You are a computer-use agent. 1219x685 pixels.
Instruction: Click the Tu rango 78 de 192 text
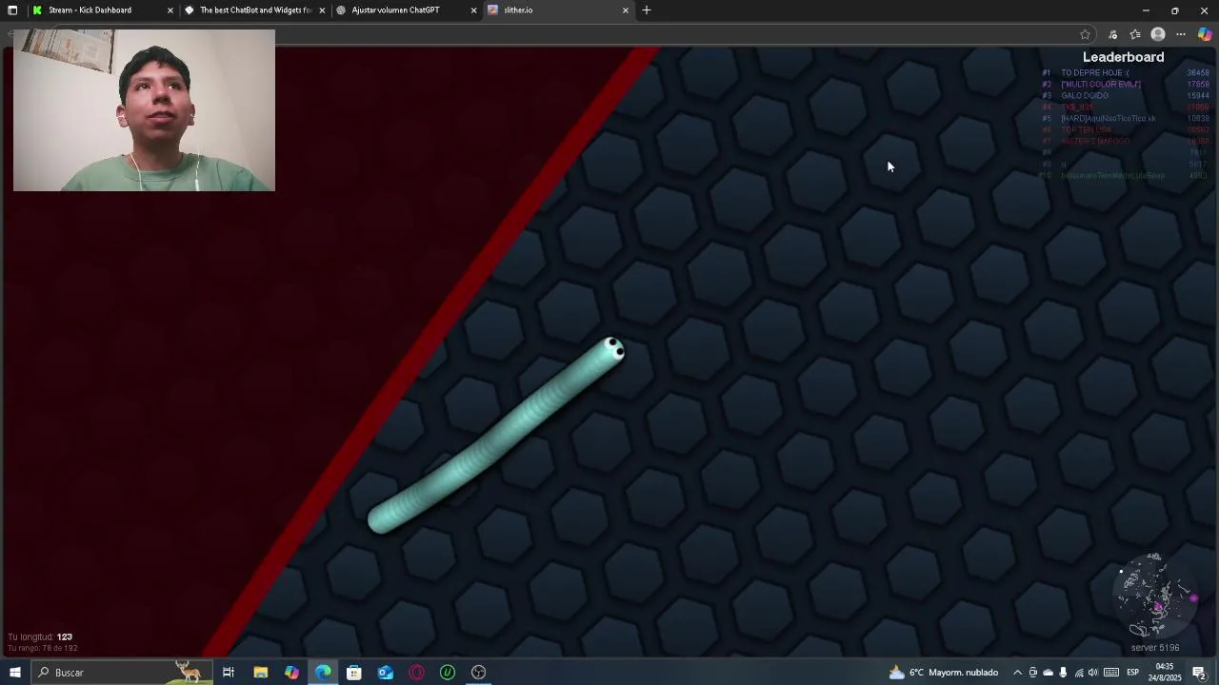pyautogui.click(x=43, y=648)
